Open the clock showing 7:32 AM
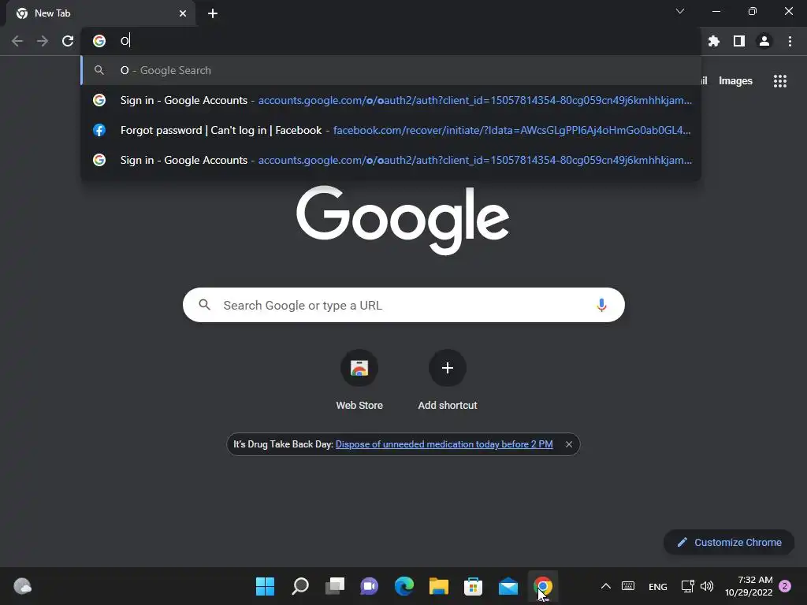 pyautogui.click(x=749, y=586)
